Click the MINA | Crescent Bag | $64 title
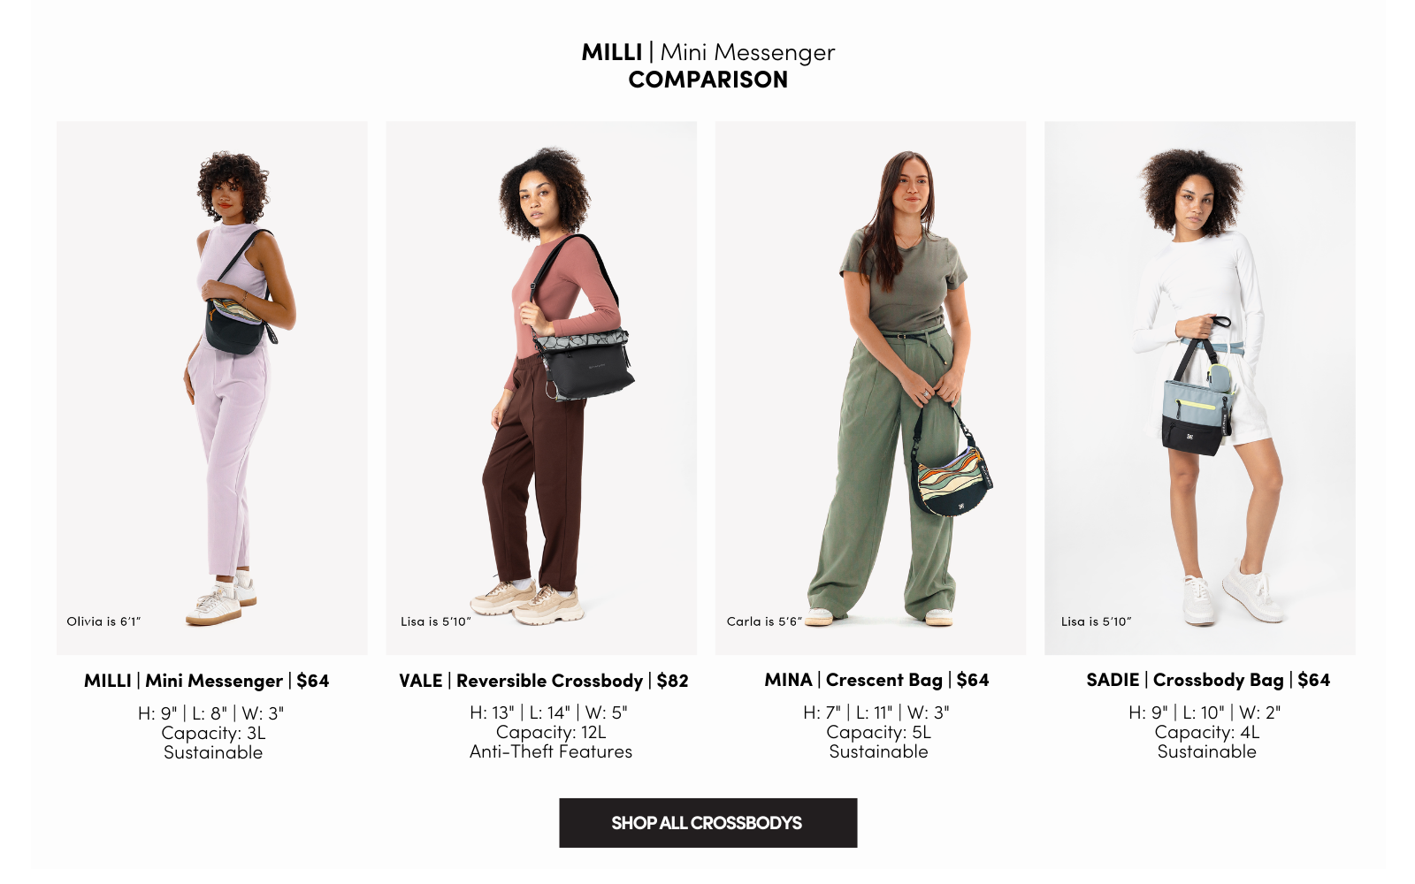 (876, 680)
